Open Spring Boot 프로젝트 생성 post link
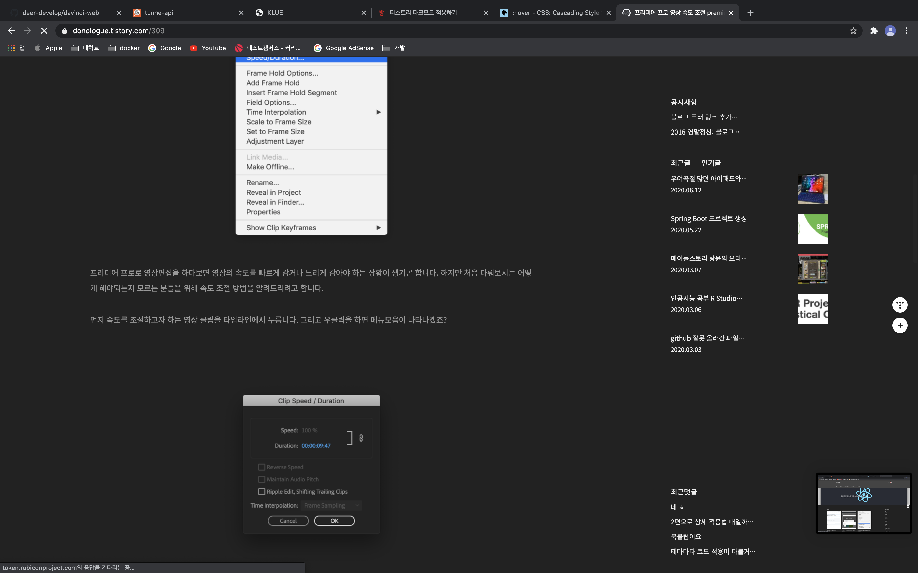Screen dimensions: 918x573 (708, 219)
